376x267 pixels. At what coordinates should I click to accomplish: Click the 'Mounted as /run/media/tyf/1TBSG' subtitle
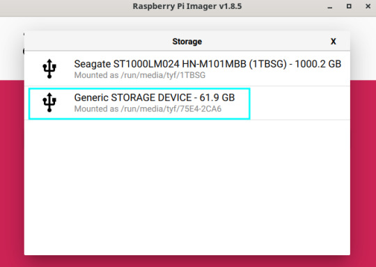pos(140,75)
